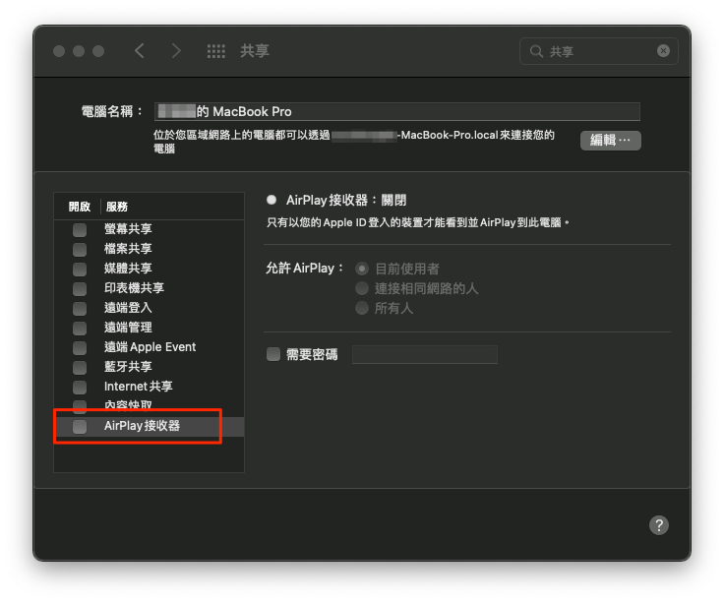Click the password input field

[x=424, y=354]
